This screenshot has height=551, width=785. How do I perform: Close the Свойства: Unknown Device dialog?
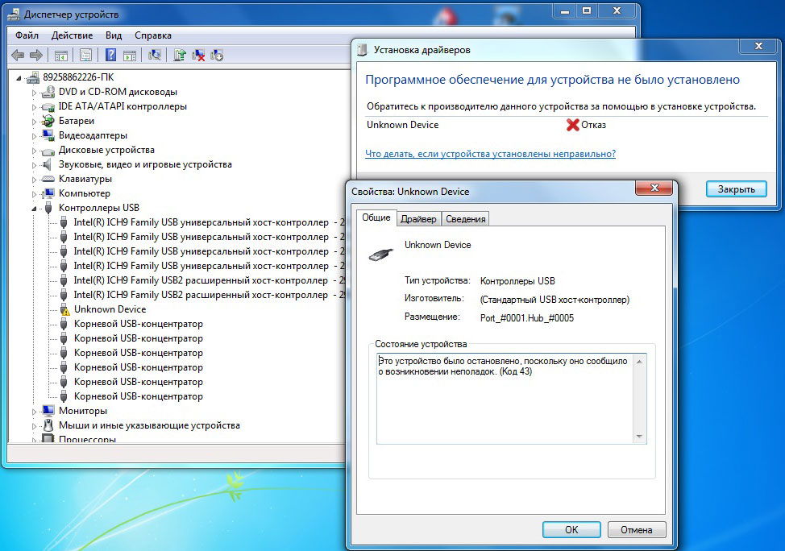point(654,188)
